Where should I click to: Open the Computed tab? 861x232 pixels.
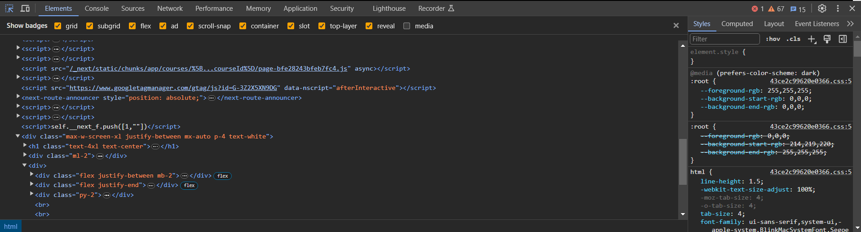click(x=737, y=24)
